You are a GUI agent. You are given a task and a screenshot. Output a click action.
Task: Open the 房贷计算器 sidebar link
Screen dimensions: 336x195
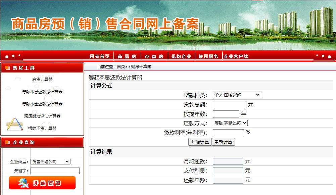42,80
